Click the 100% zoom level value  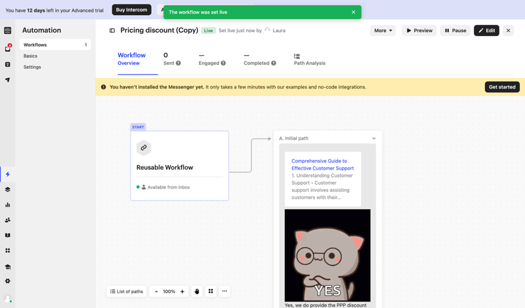169,292
